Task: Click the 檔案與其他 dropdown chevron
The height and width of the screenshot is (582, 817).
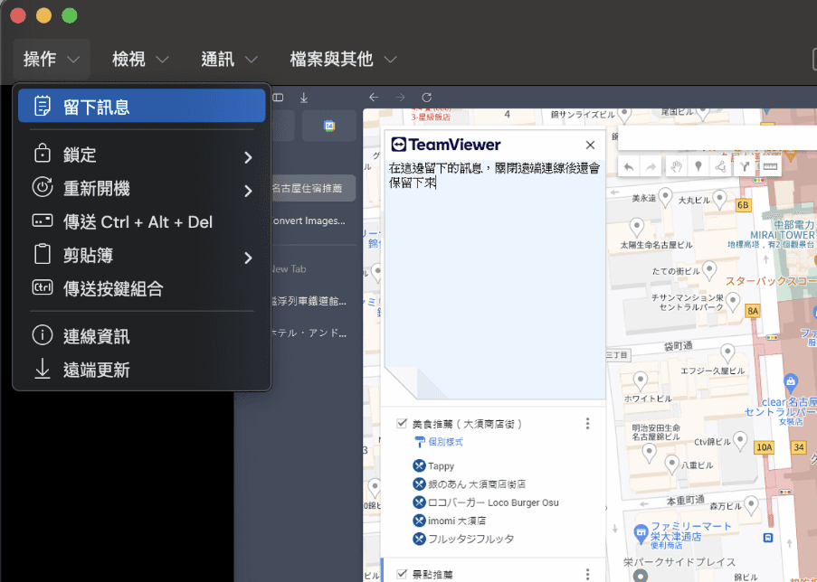Action: 391,60
